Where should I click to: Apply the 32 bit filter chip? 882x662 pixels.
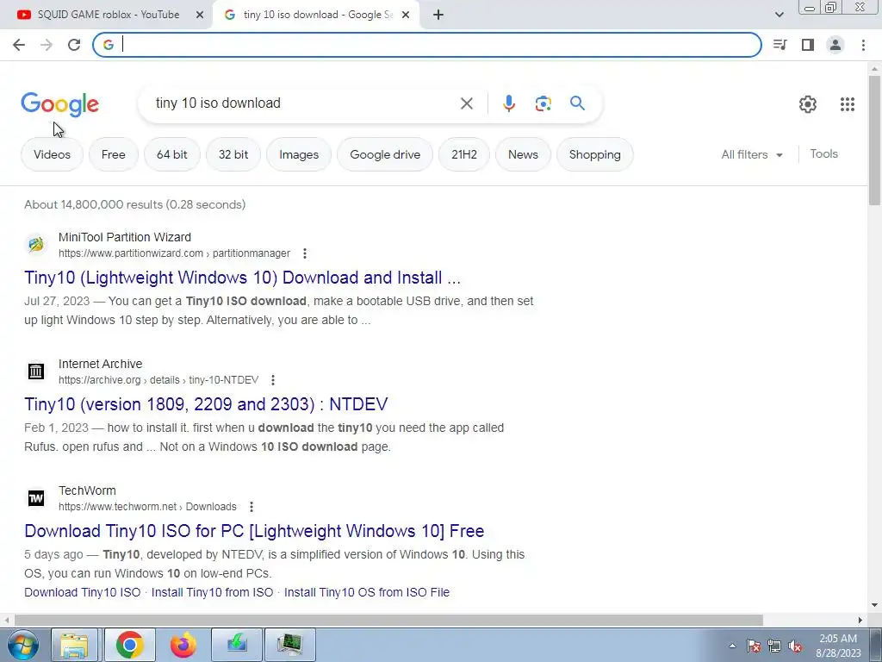coord(233,154)
